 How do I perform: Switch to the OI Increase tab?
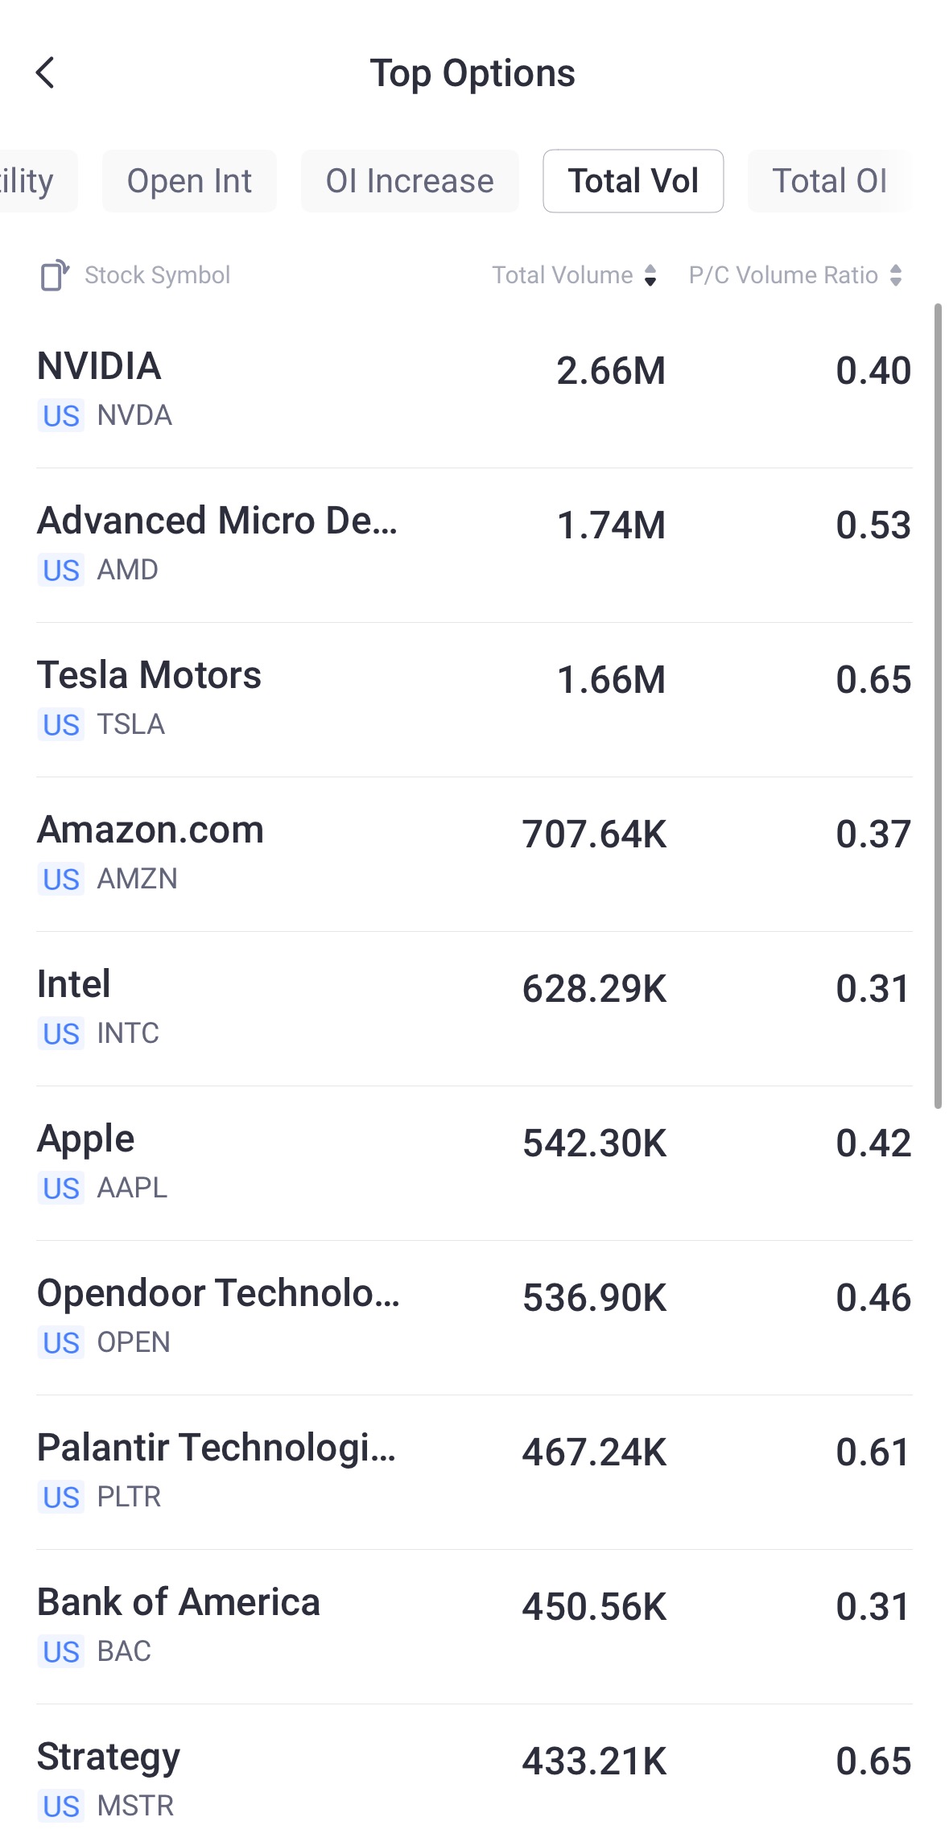[x=410, y=181]
